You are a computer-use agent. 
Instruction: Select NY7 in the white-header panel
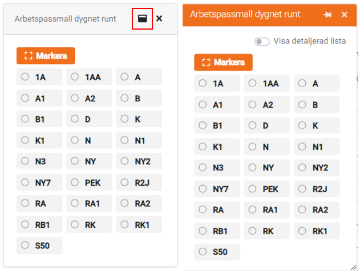[25, 182]
